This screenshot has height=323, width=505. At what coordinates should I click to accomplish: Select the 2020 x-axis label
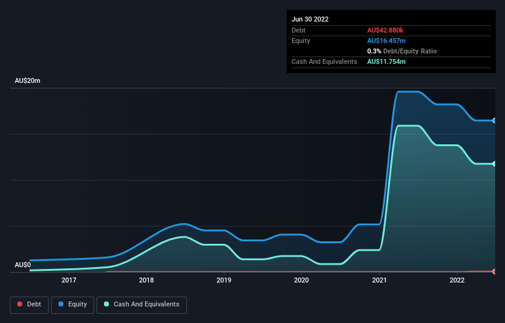click(x=301, y=280)
